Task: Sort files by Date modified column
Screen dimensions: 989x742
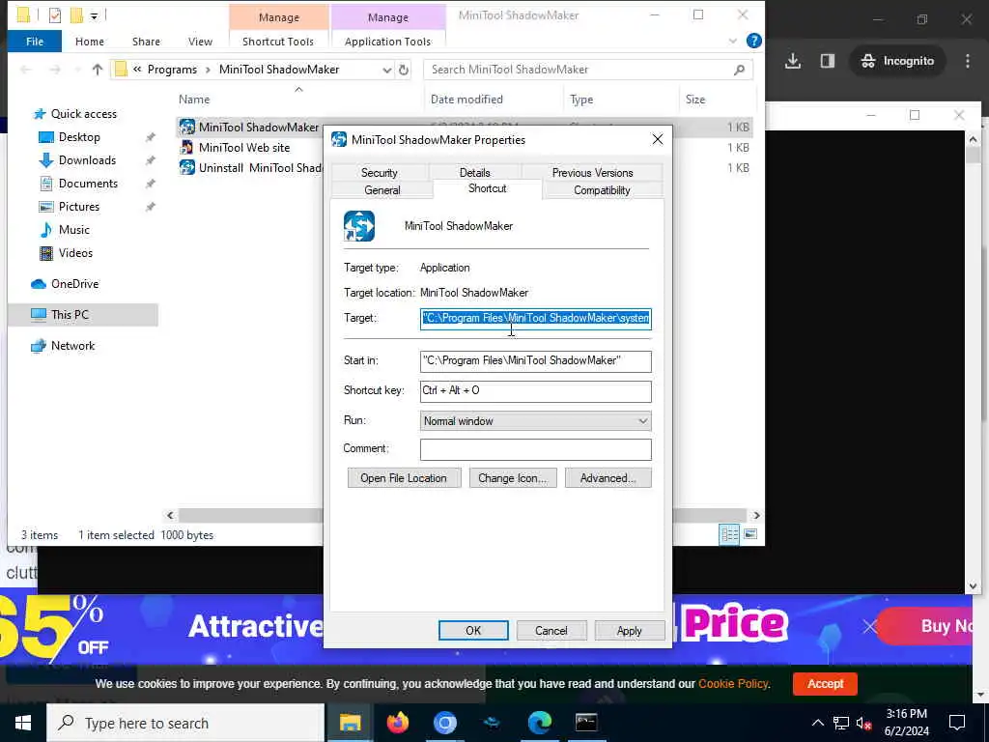Action: click(x=466, y=100)
